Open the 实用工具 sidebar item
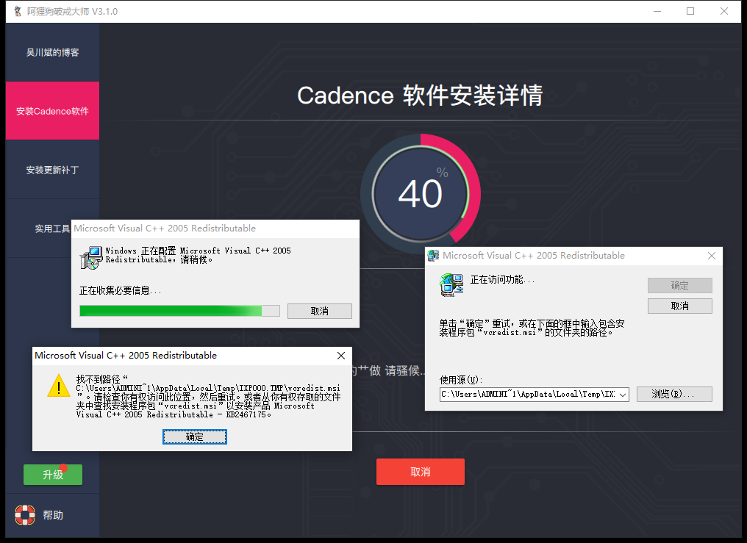Viewport: 747px width, 543px height. click(x=52, y=229)
